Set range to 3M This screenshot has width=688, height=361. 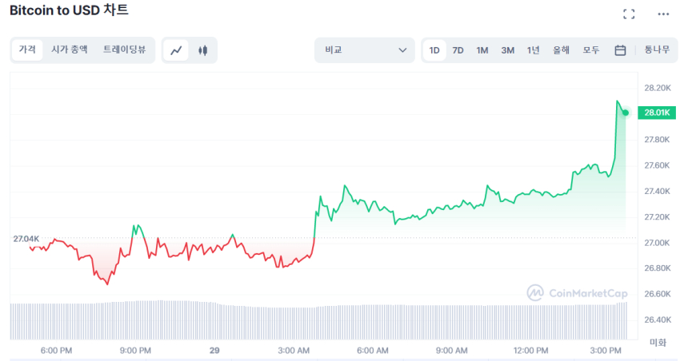pyautogui.click(x=508, y=50)
